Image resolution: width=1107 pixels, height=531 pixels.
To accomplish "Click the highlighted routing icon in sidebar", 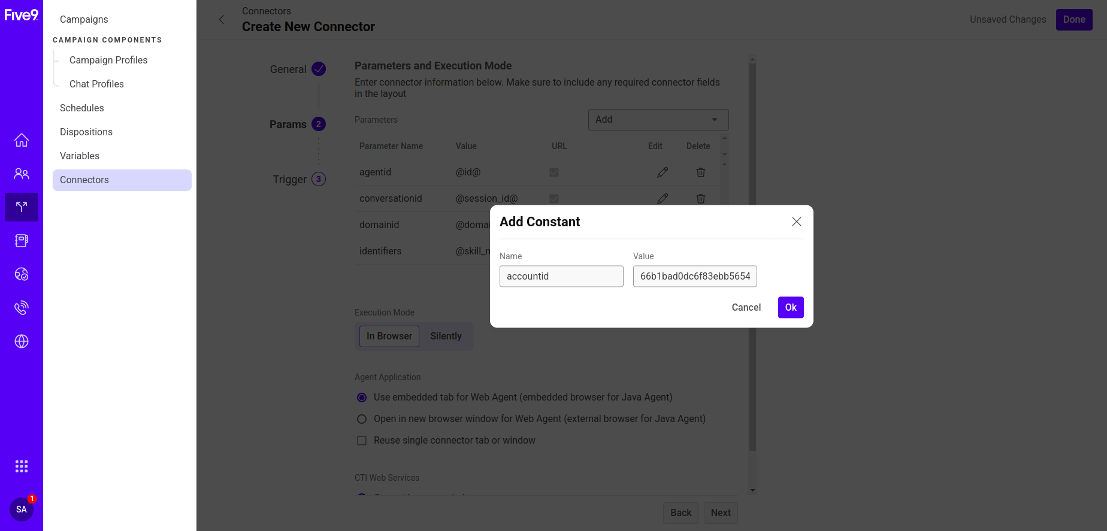I will (x=22, y=207).
